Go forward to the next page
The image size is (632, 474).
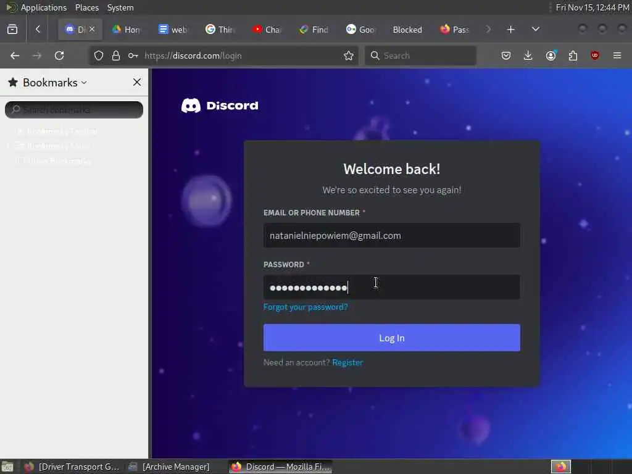tap(36, 56)
